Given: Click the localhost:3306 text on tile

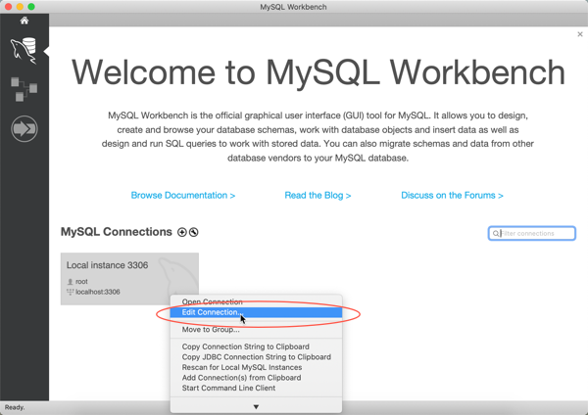Looking at the screenshot, I should [x=97, y=292].
